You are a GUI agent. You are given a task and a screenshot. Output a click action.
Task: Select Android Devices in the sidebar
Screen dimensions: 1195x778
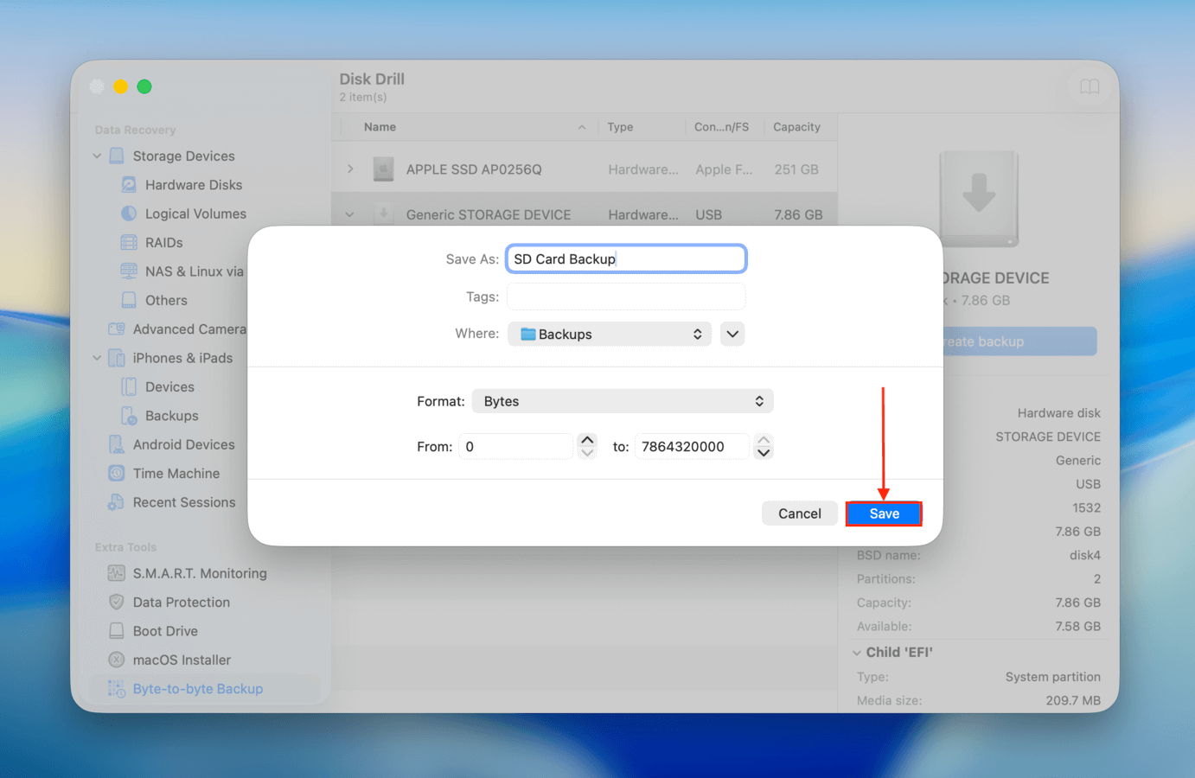coord(183,444)
